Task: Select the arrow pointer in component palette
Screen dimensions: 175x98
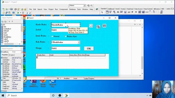Action: coord(102,12)
